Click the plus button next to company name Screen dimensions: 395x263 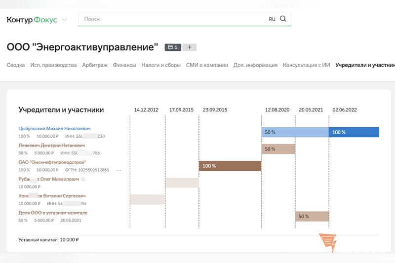(x=190, y=47)
